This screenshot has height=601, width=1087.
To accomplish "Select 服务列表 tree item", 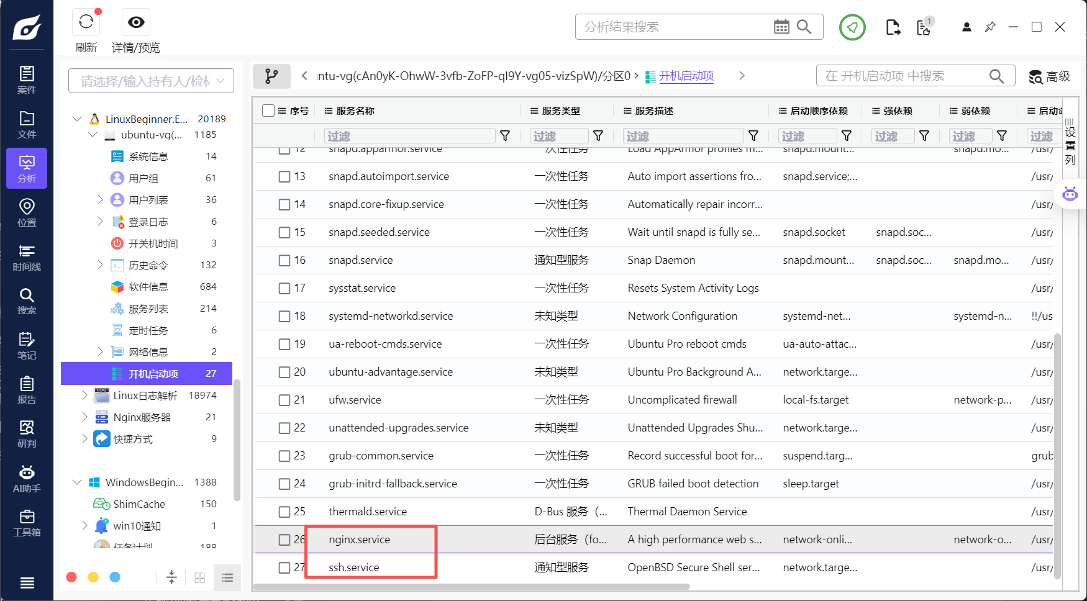I will tap(148, 309).
